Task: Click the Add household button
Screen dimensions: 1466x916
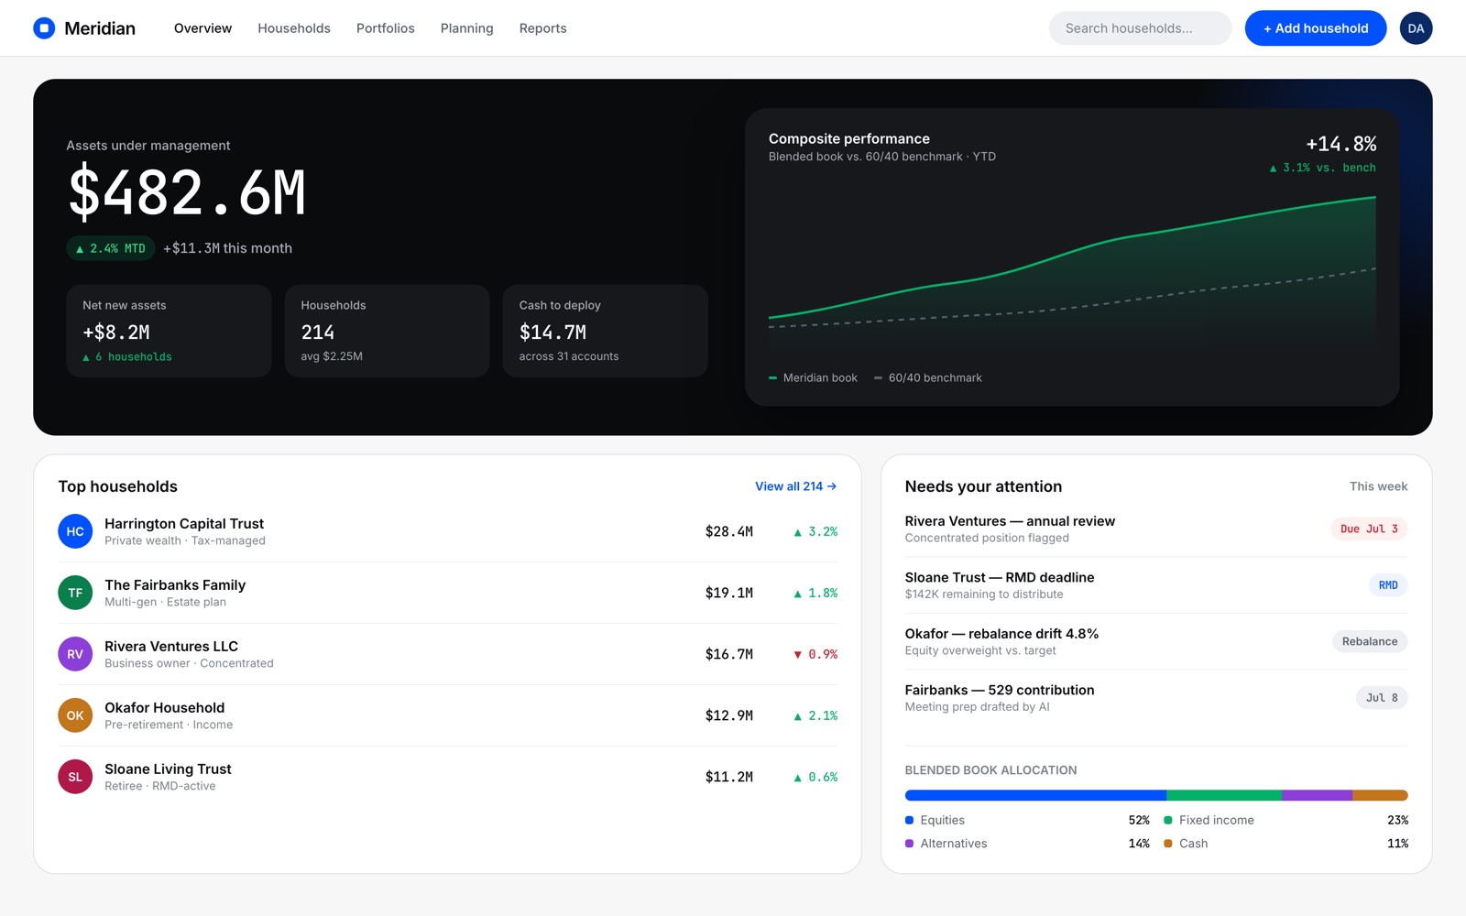Action: pos(1316,28)
